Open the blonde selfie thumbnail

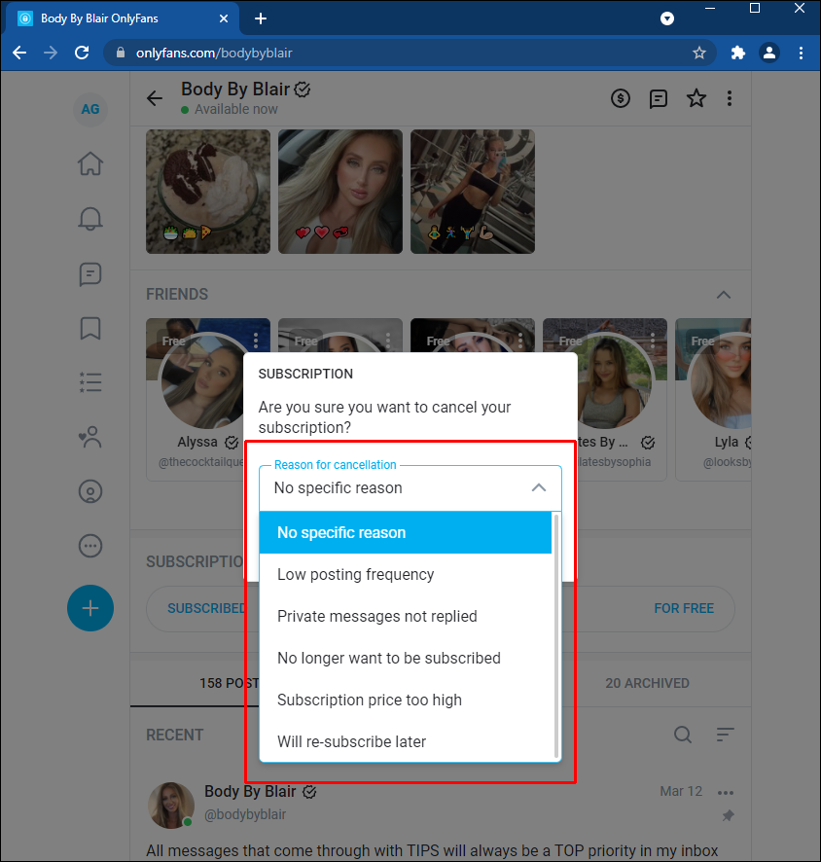point(340,192)
